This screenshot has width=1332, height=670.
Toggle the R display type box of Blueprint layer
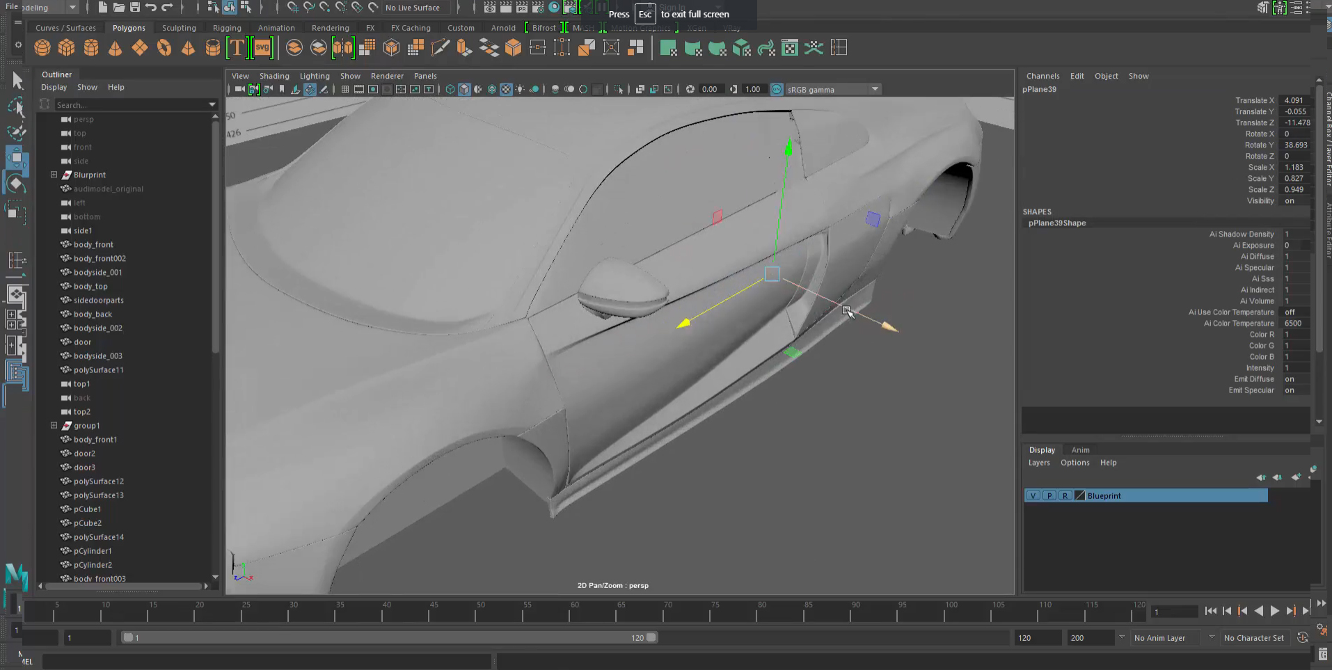coord(1065,496)
